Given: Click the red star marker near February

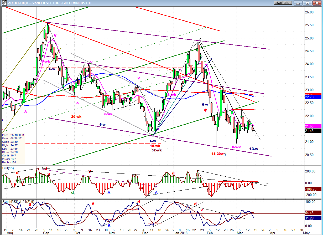Looking at the screenshot, I should pyautogui.click(x=205, y=110).
